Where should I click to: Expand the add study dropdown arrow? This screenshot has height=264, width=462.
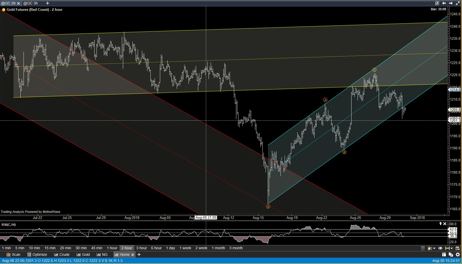(x=434, y=248)
